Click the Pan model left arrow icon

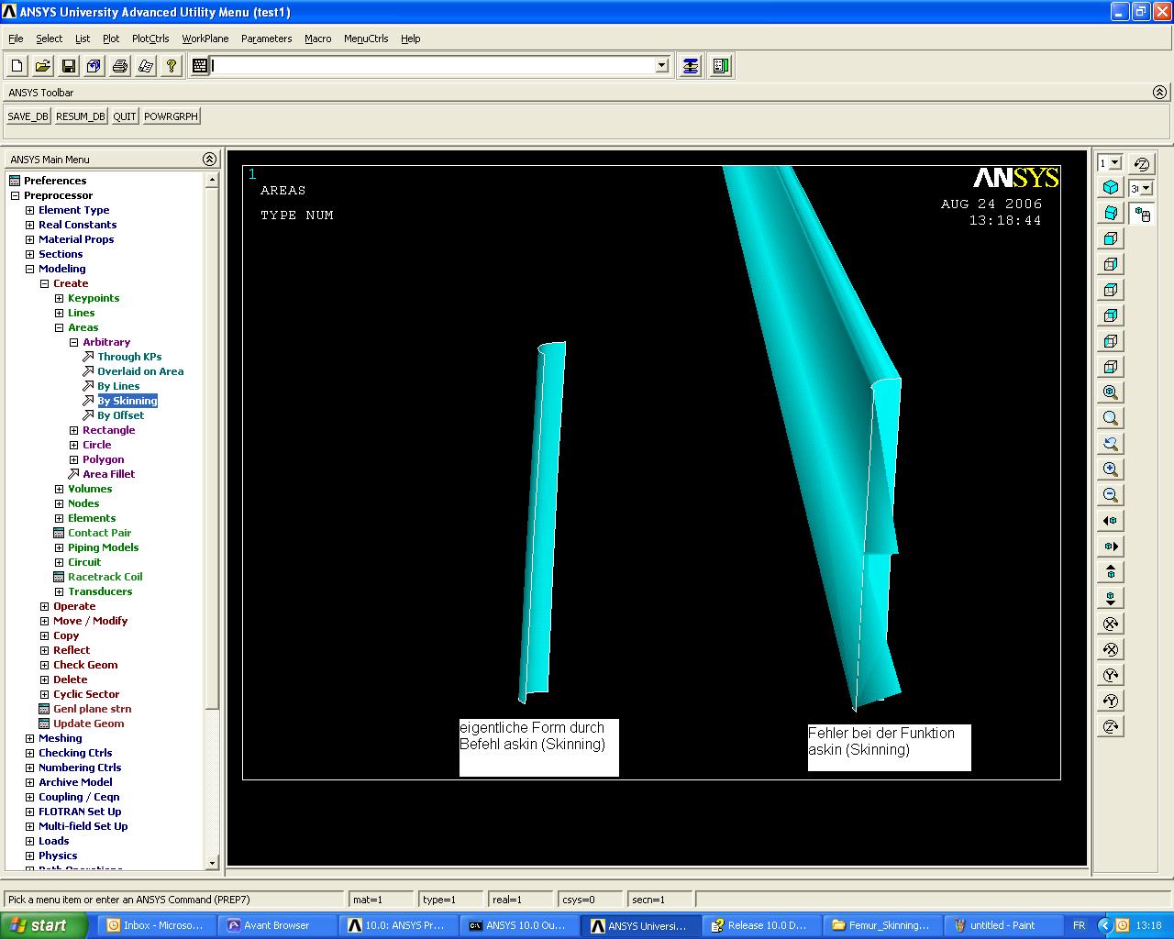pos(1111,521)
